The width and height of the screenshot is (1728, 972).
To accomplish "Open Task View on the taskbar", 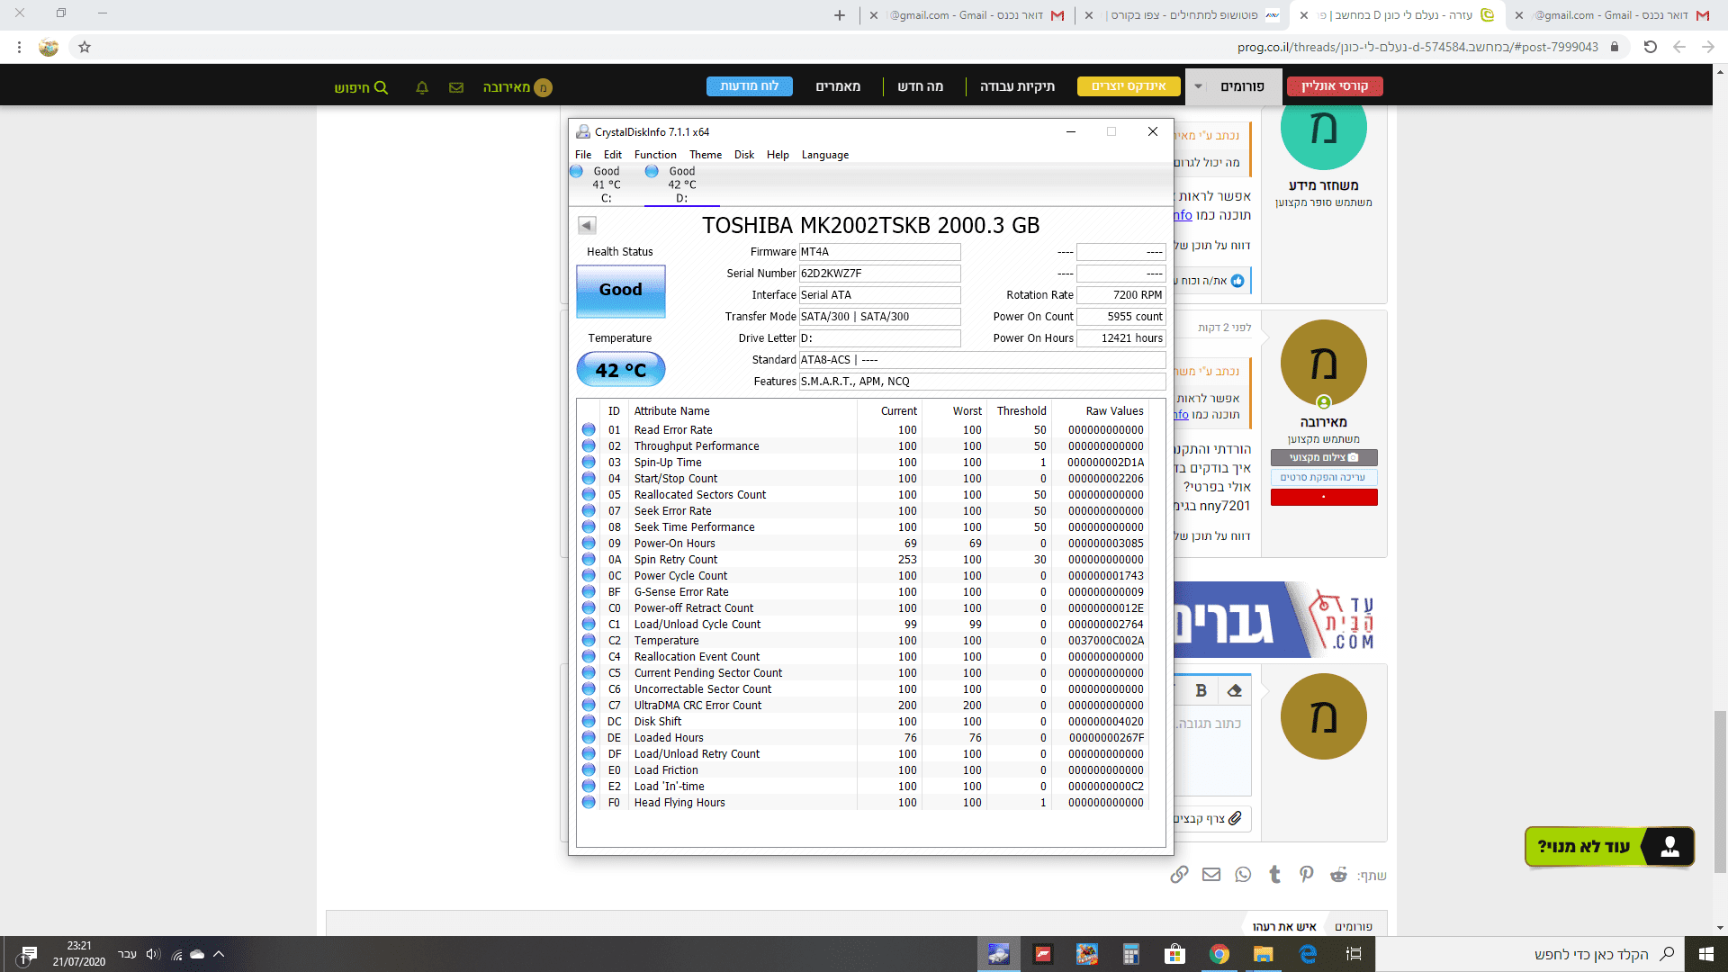I will (x=1353, y=954).
